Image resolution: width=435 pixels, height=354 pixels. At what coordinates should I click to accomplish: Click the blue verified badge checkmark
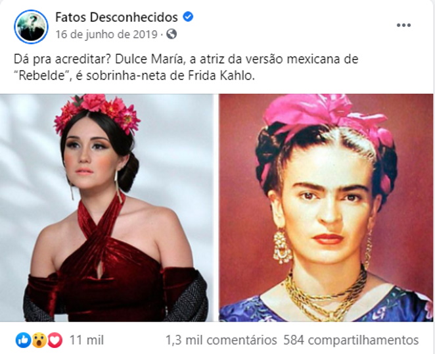[x=188, y=17]
